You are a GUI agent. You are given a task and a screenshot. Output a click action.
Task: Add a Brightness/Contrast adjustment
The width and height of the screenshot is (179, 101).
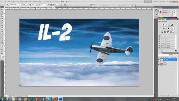click(164, 25)
